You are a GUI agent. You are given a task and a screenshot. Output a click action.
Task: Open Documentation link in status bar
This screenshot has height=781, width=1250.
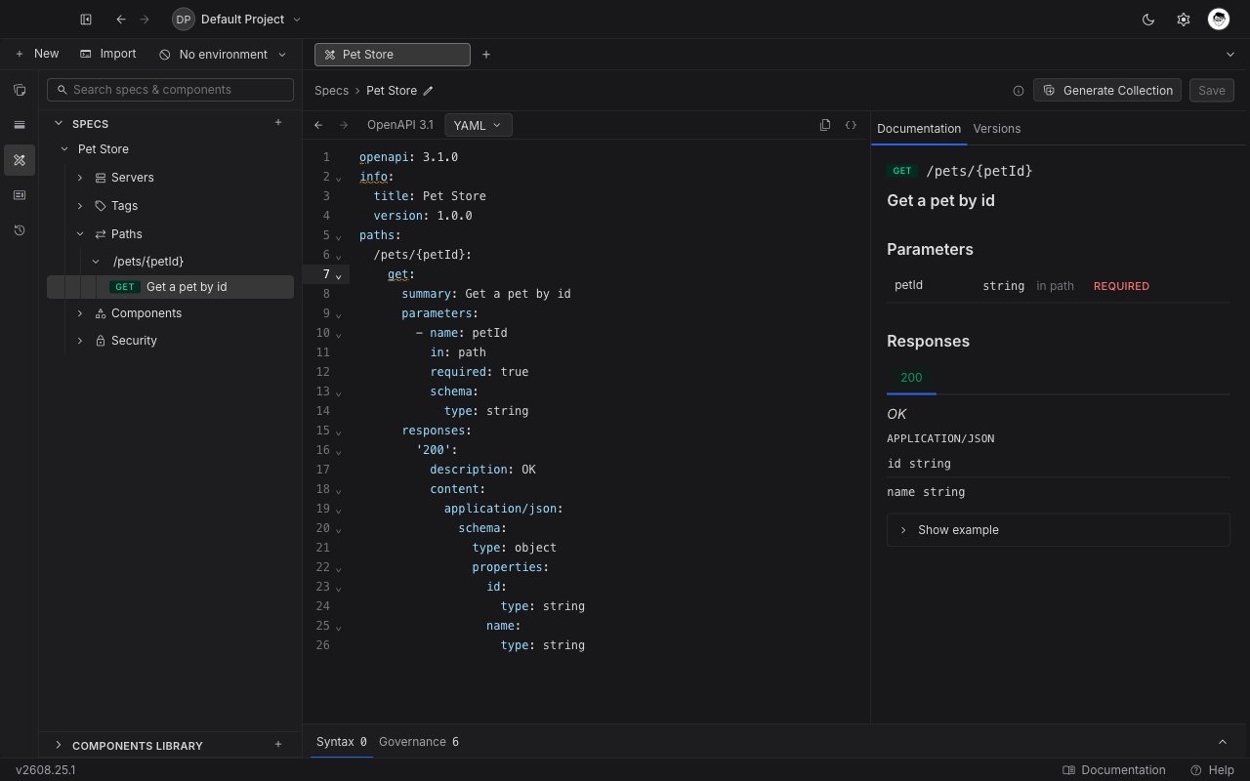(x=1114, y=770)
